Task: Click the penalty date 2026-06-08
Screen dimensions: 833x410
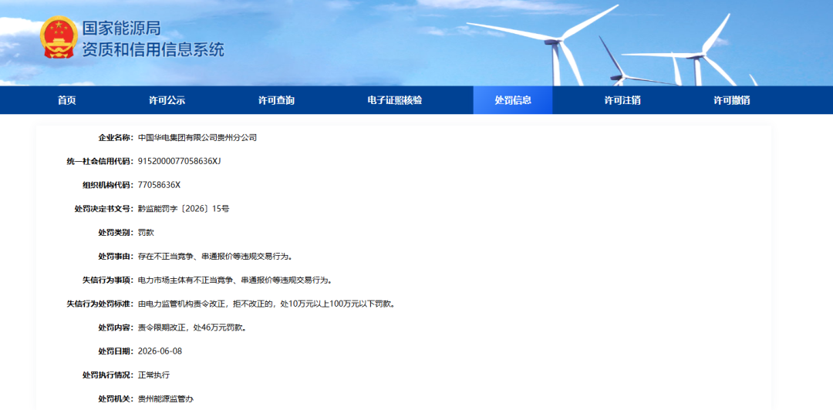Action: point(160,351)
